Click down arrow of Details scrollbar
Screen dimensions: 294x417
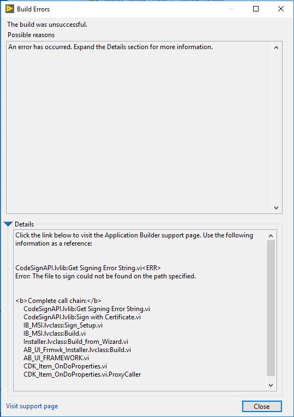pos(271,385)
